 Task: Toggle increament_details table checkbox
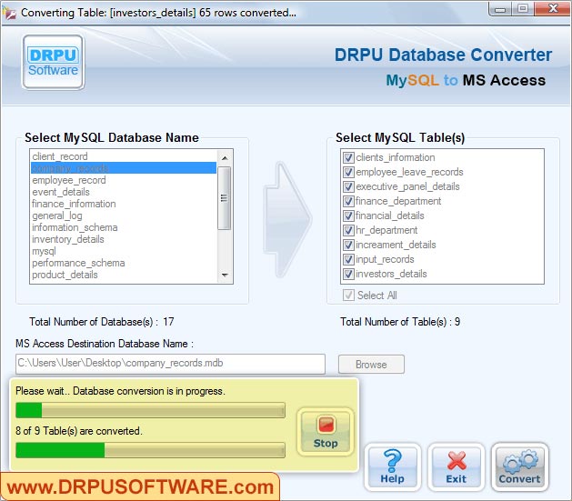(348, 245)
